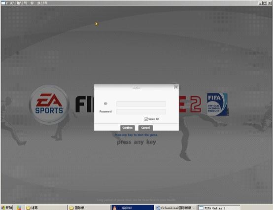Open the fifaonline2 document taskbar item
Image resolution: width=273 pixels, height=210 pixels.
pyautogui.click(x=175, y=208)
